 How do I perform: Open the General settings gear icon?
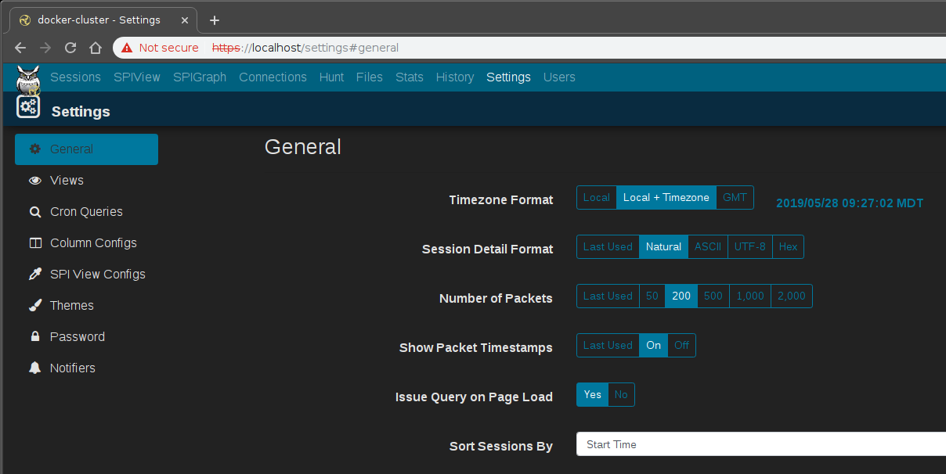pyautogui.click(x=34, y=149)
